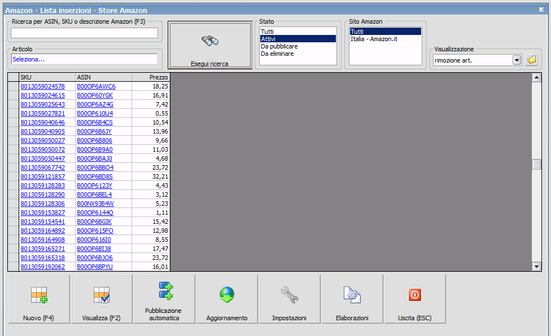
Task: Open SKU link 8013059024578
Action: (x=43, y=86)
